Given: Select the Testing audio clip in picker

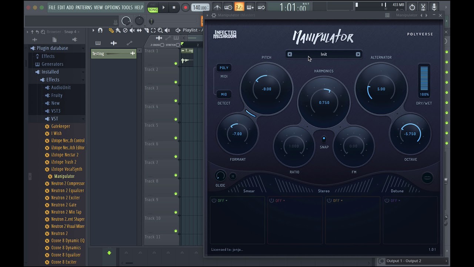Looking at the screenshot, I should pos(114,54).
